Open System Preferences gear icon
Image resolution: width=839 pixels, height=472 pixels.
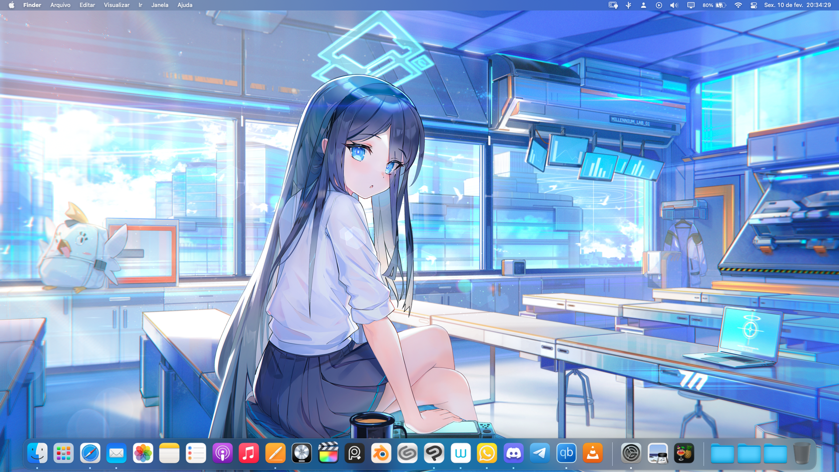[x=631, y=453]
